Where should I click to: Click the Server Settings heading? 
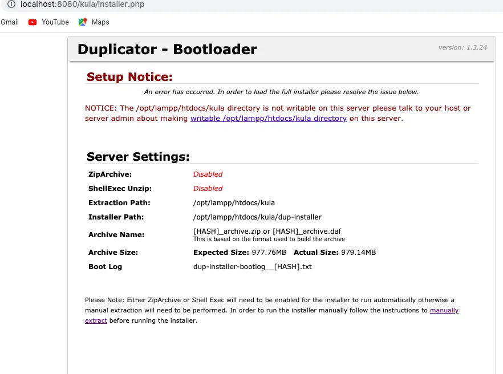138,157
